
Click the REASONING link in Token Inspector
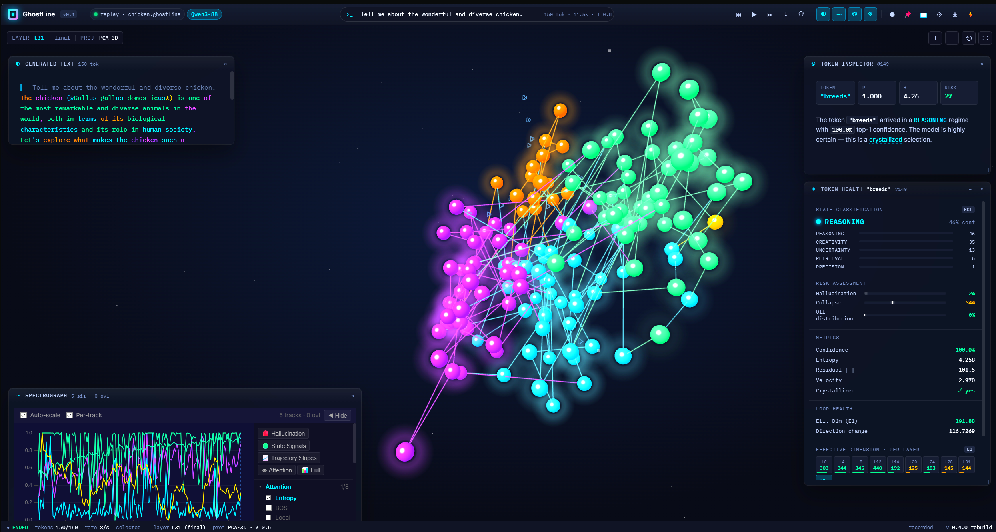pyautogui.click(x=930, y=120)
